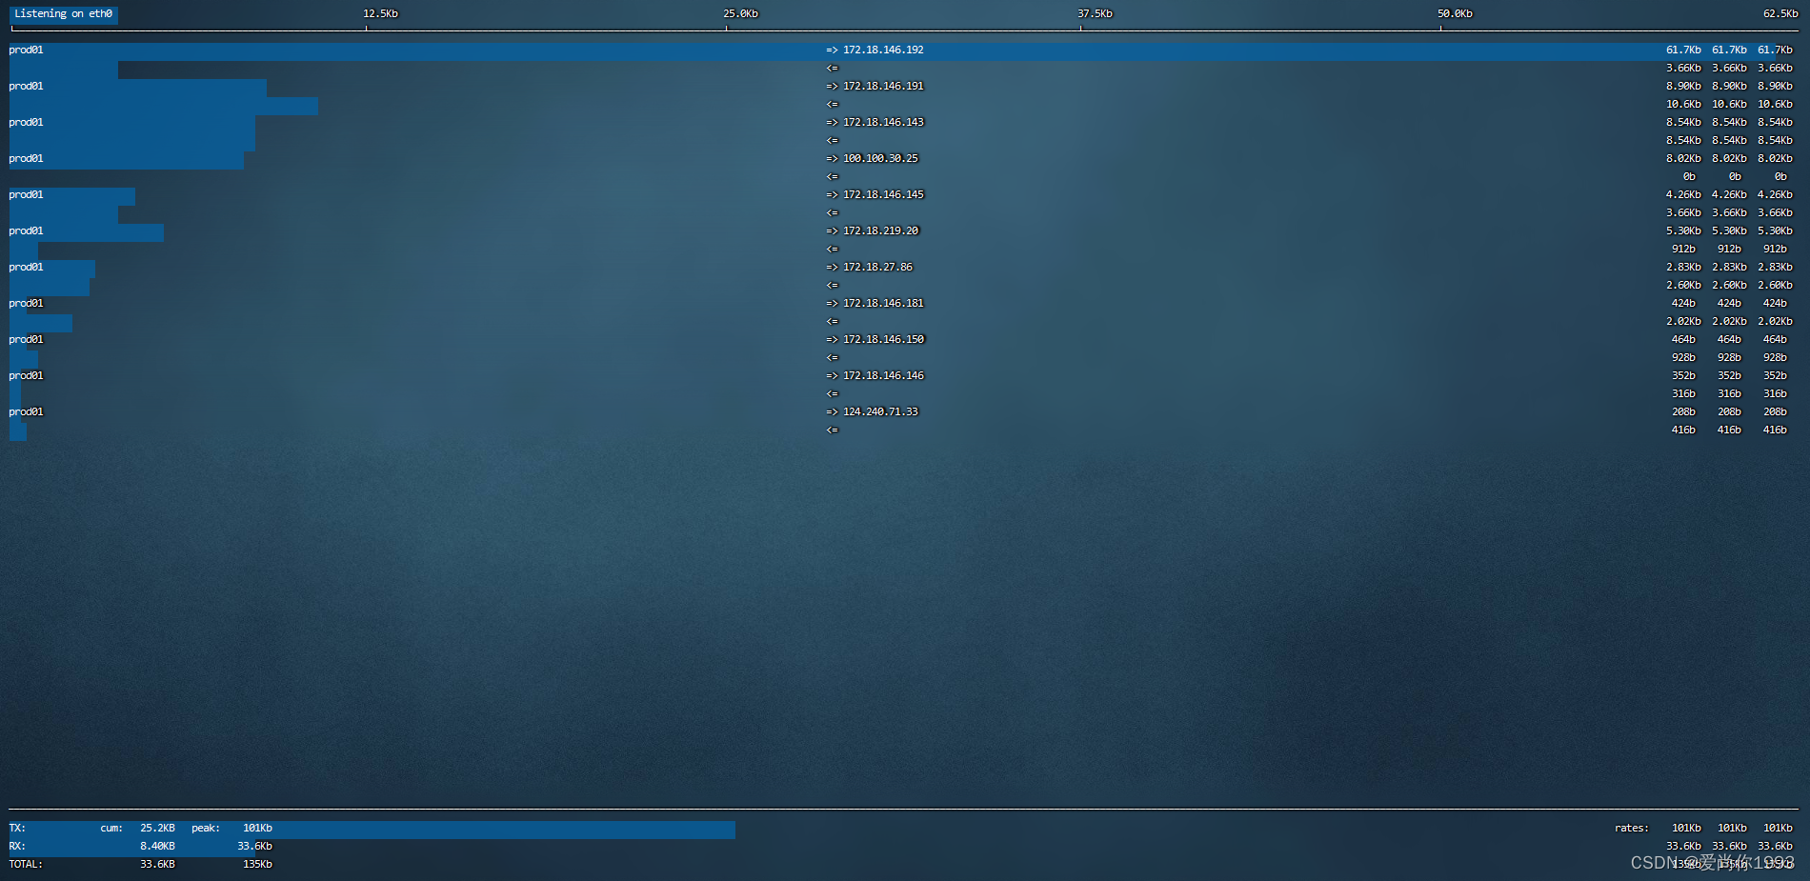Select the destination IP 172.18.146.150
The width and height of the screenshot is (1810, 881).
tap(883, 339)
